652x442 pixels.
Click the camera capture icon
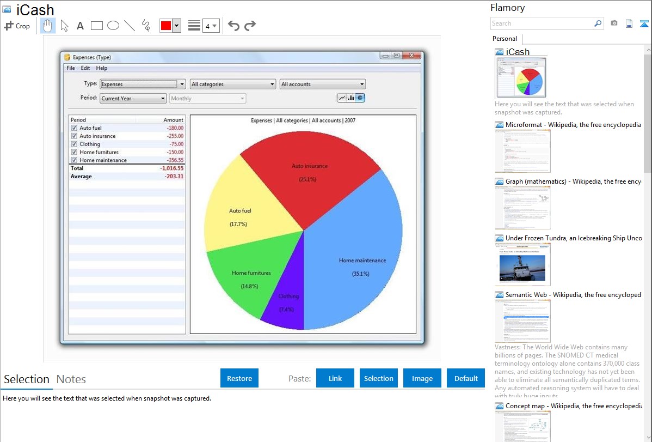614,23
